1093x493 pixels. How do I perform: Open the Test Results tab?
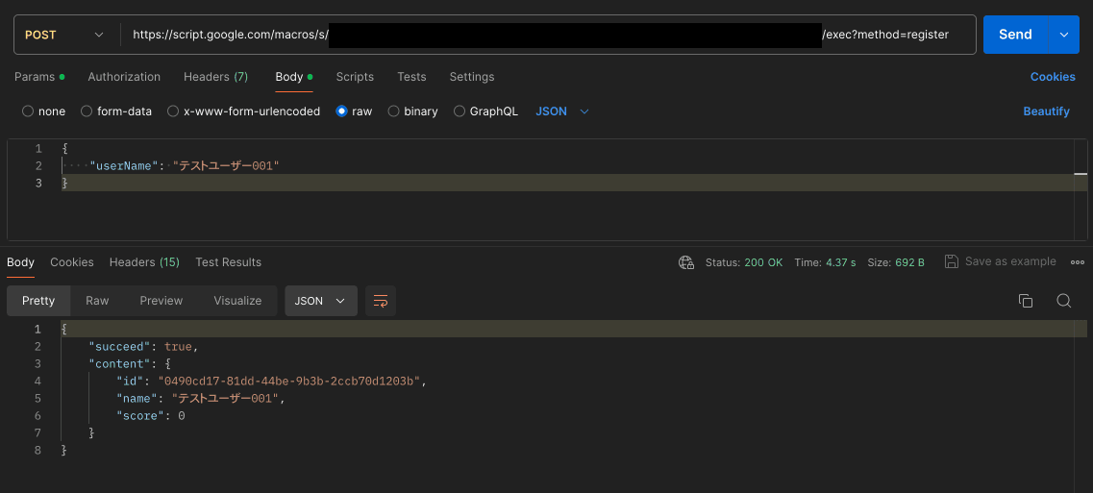pos(228,262)
